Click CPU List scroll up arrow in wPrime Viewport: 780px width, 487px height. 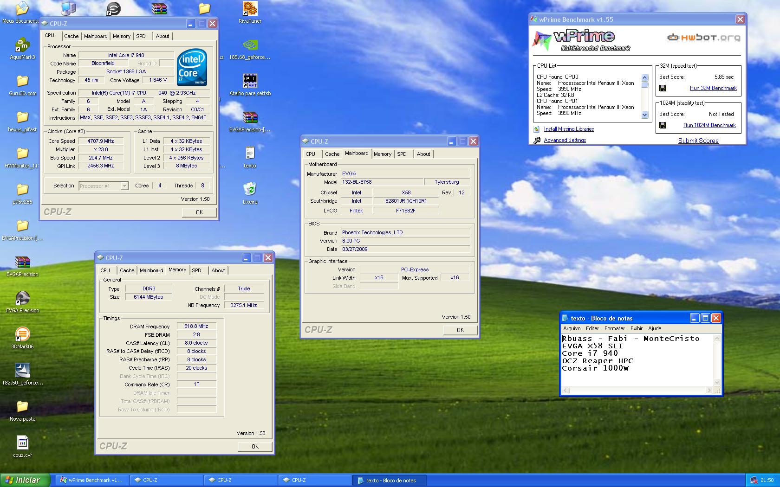click(644, 77)
